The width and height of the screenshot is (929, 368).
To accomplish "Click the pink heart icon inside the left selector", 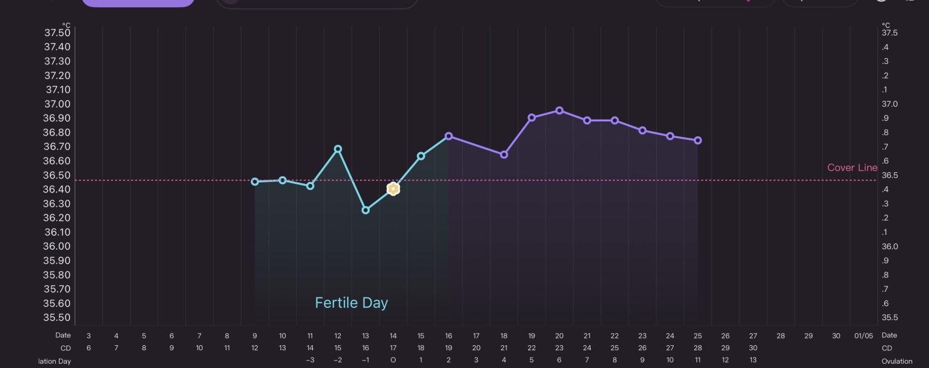I will [749, 2].
